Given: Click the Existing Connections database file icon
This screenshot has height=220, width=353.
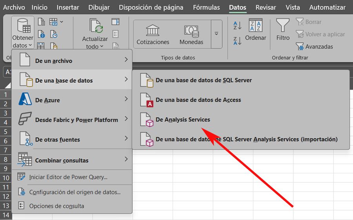Looking at the screenshot, I should click(x=54, y=46).
